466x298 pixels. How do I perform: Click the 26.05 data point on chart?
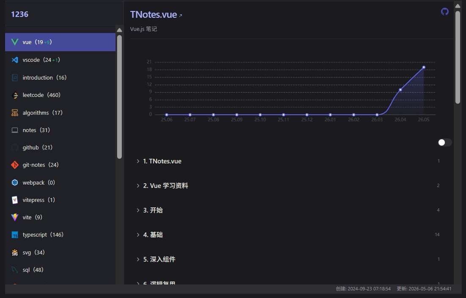click(x=424, y=67)
